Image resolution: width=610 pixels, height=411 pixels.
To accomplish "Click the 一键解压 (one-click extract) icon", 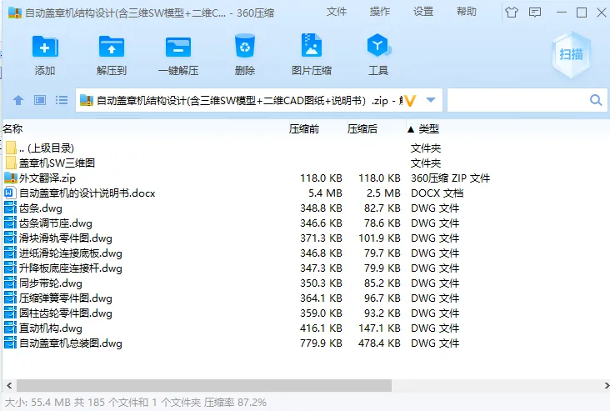I will pyautogui.click(x=178, y=47).
